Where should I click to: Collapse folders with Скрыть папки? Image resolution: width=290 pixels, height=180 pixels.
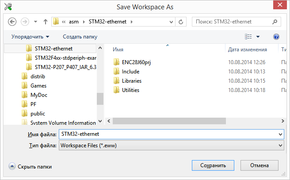[x=30, y=166]
